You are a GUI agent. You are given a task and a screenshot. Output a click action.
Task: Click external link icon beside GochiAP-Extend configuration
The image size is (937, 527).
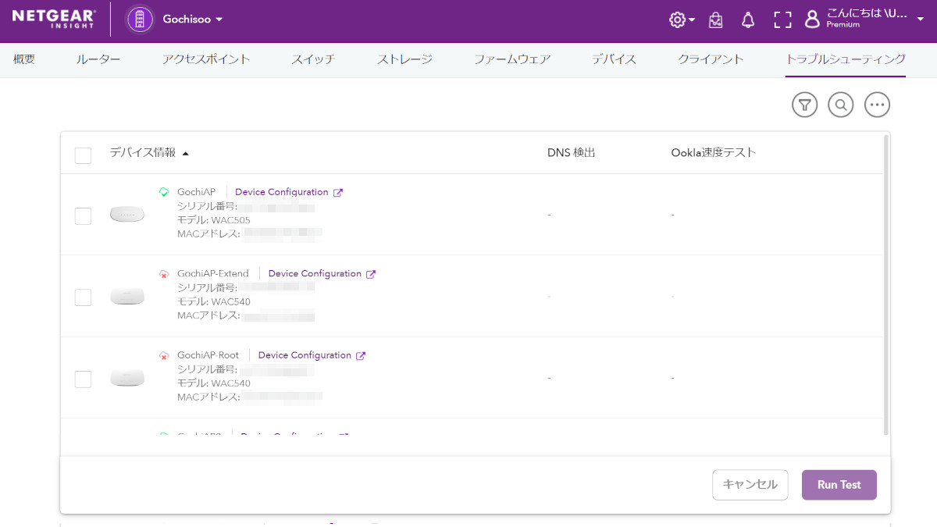[x=371, y=274]
